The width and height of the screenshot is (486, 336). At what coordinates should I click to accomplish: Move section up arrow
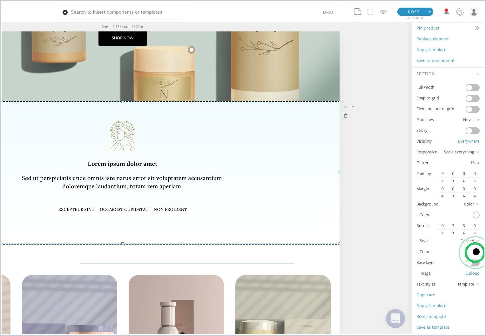(346, 107)
